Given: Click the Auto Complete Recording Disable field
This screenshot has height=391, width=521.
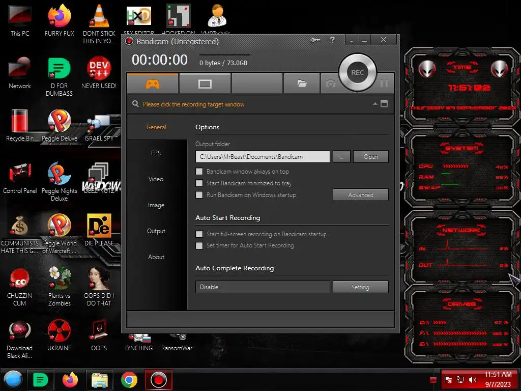Looking at the screenshot, I should 263,287.
